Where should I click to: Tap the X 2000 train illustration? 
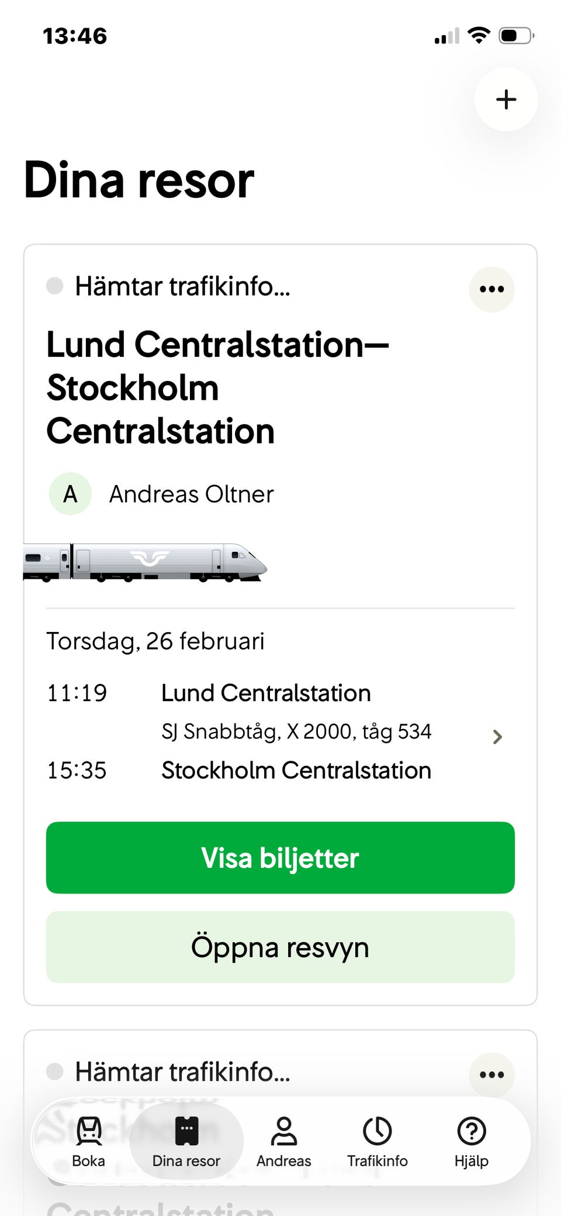pyautogui.click(x=145, y=562)
